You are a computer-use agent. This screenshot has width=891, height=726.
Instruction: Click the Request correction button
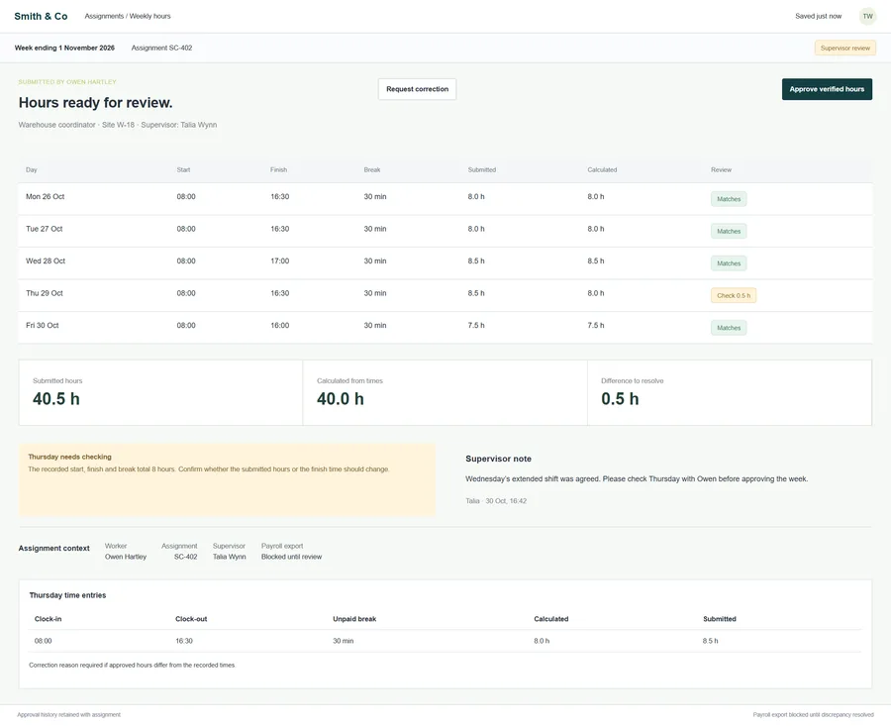coord(417,89)
